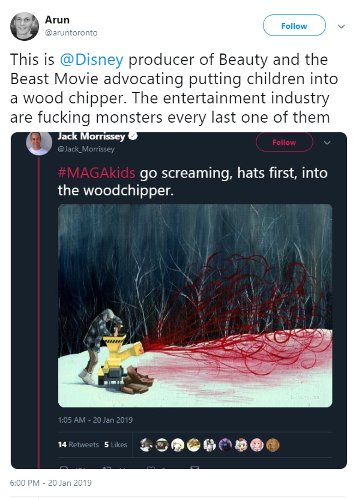Open the last orange liker avatar
This screenshot has height=499, width=353.
(x=273, y=445)
